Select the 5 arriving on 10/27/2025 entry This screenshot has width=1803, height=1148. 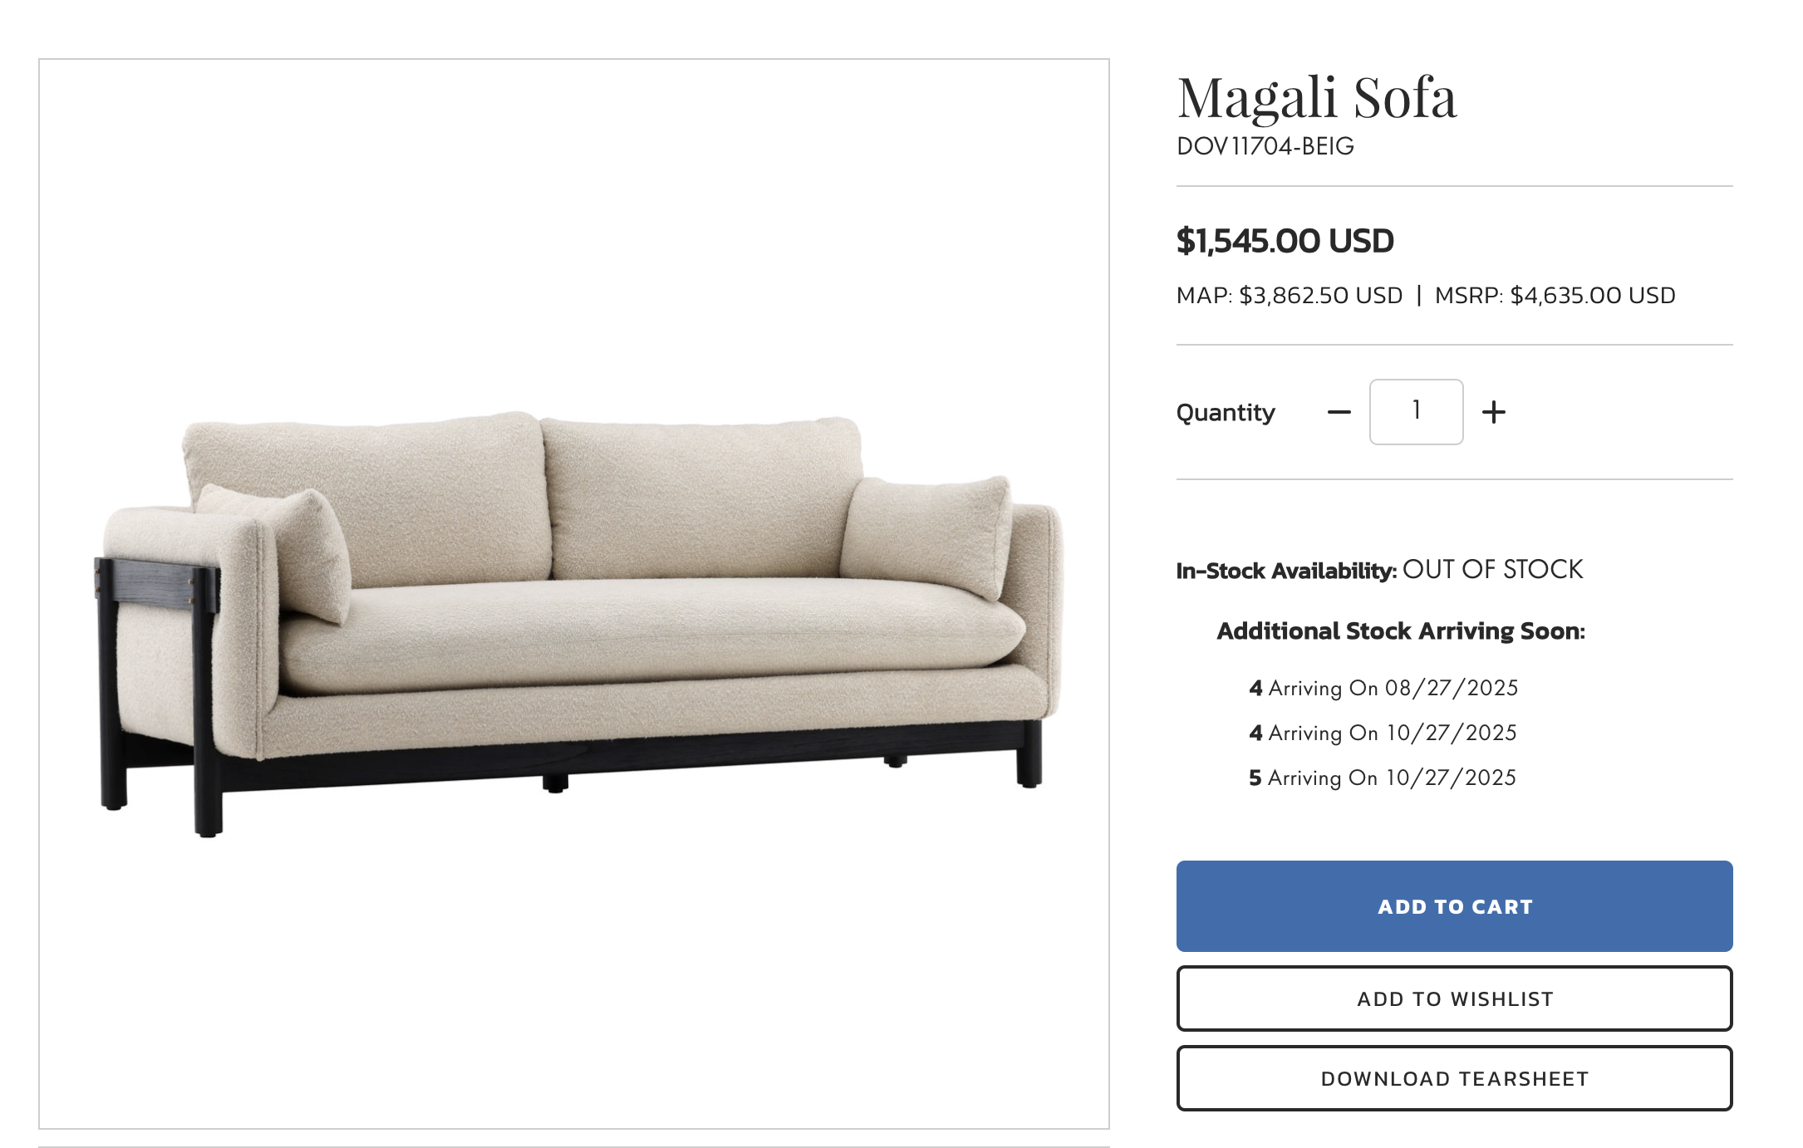1383,778
